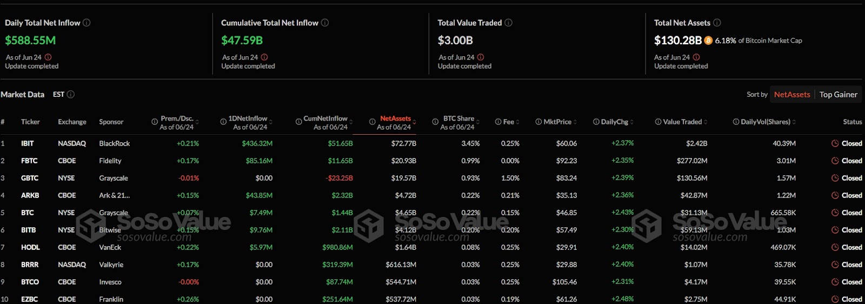The image size is (865, 304).
Task: Click the HODL ticker cell
Action: [x=30, y=247]
